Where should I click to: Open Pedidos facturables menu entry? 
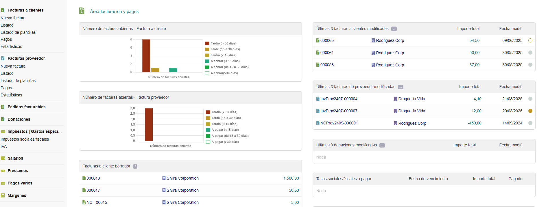26,107
